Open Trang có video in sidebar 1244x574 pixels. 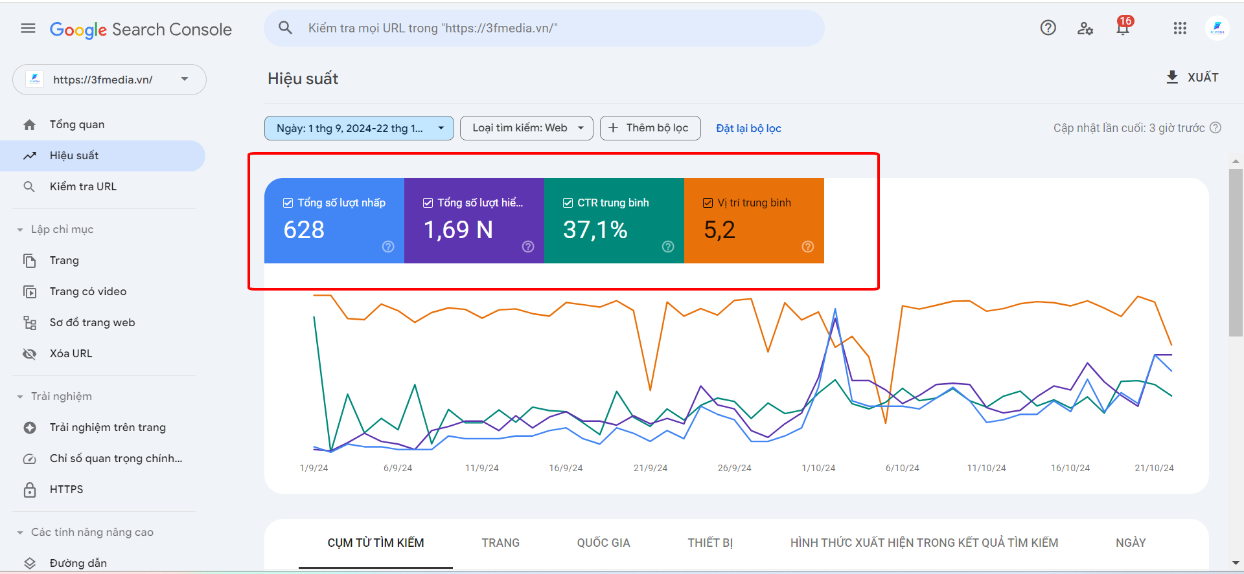click(x=102, y=292)
